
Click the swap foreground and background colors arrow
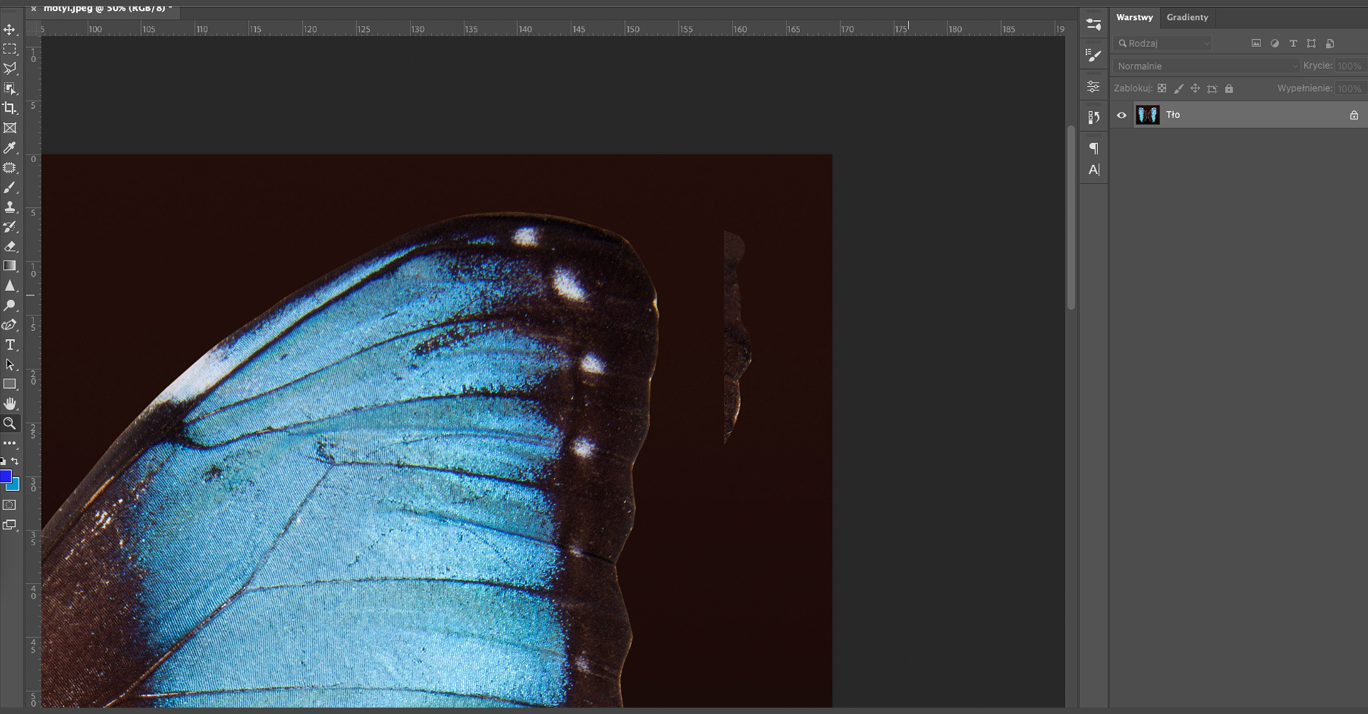[x=15, y=461]
